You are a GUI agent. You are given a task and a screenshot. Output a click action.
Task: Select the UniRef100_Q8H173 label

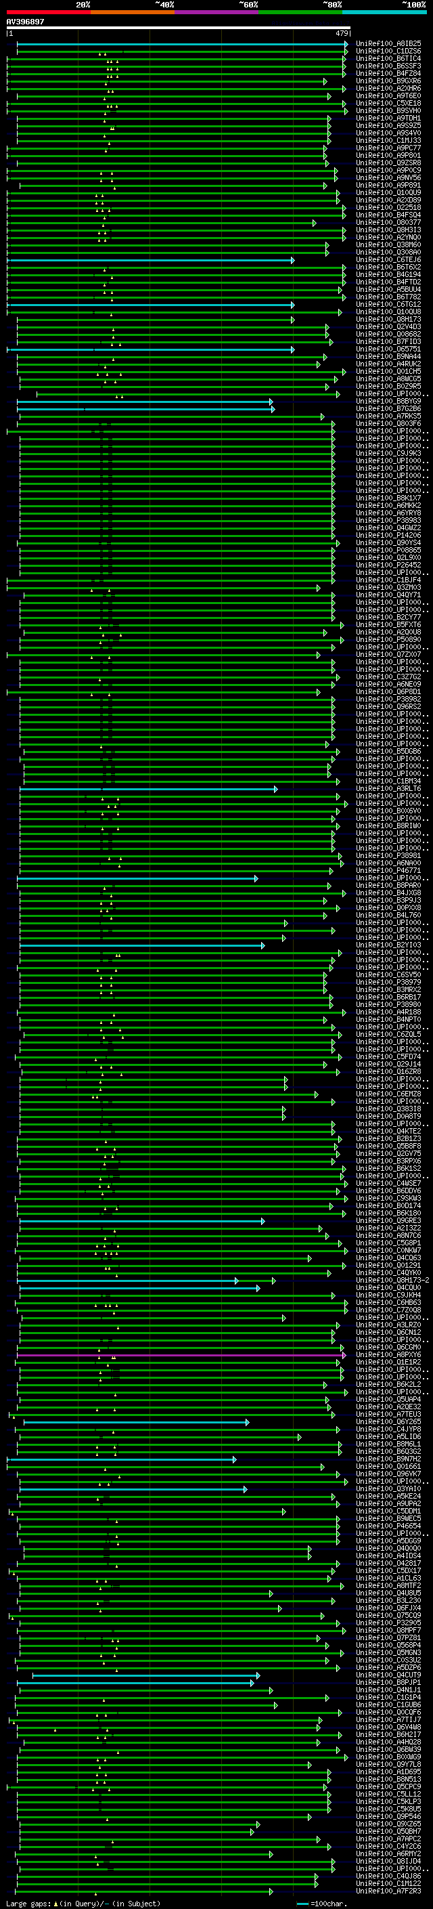click(388, 320)
